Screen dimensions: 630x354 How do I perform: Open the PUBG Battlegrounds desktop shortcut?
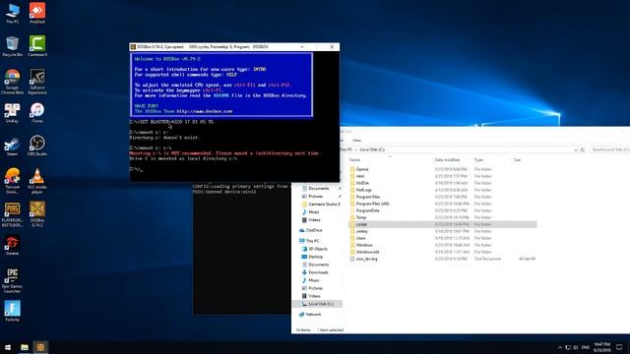[13, 214]
